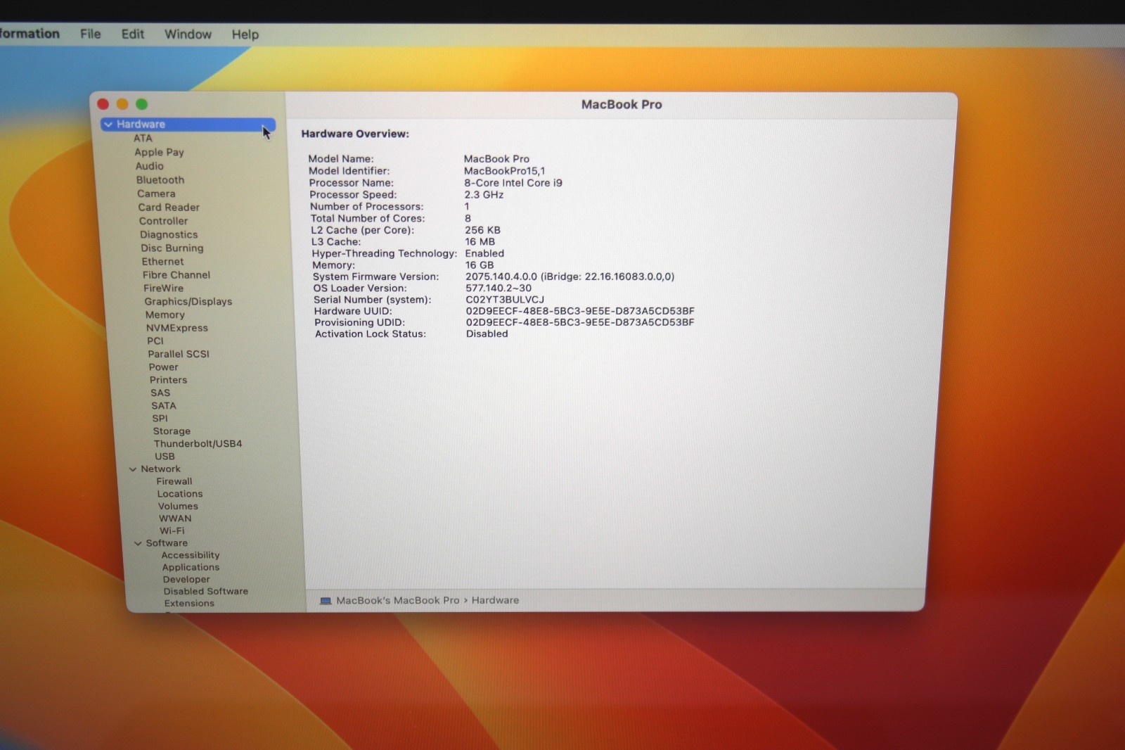The height and width of the screenshot is (750, 1125).
Task: Click the green zoom window button
Action: pyautogui.click(x=141, y=104)
